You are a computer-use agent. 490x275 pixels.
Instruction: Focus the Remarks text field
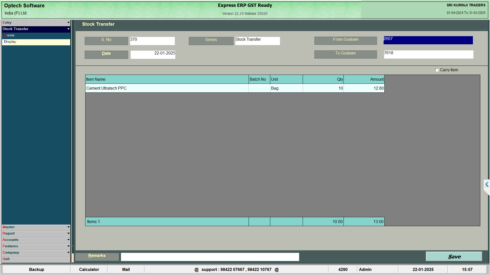click(210, 257)
